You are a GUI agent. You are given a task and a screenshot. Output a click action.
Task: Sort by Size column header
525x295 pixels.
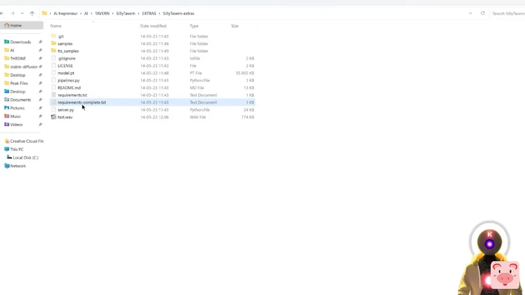235,26
